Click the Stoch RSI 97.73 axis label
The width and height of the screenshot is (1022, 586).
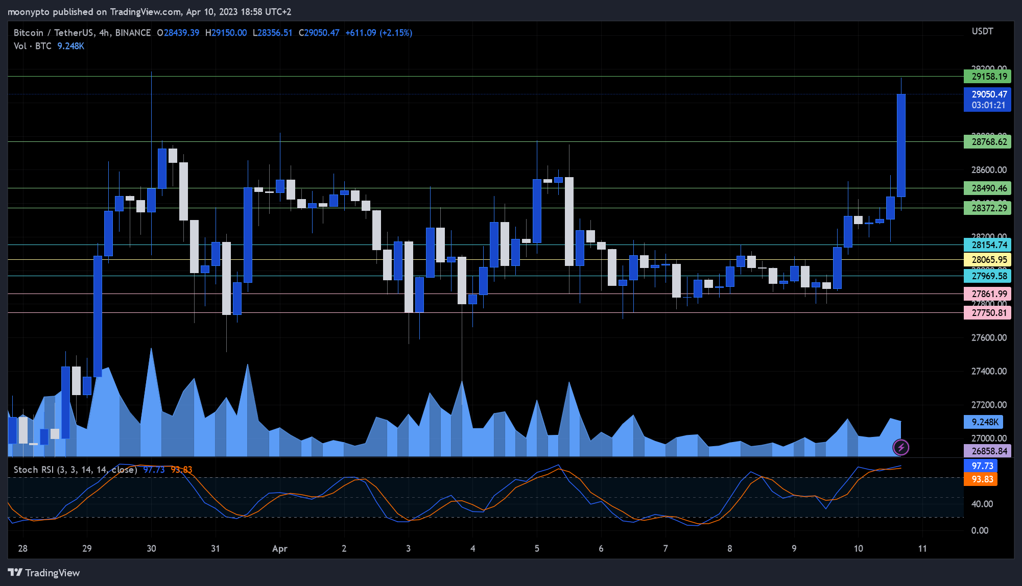click(x=980, y=466)
